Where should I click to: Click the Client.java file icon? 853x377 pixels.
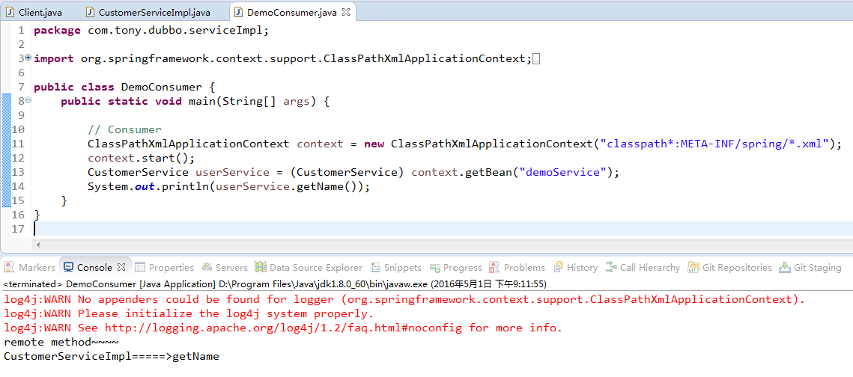10,12
